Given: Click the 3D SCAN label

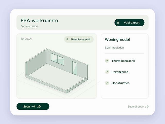Looking at the screenshot, I should (x=26, y=39).
